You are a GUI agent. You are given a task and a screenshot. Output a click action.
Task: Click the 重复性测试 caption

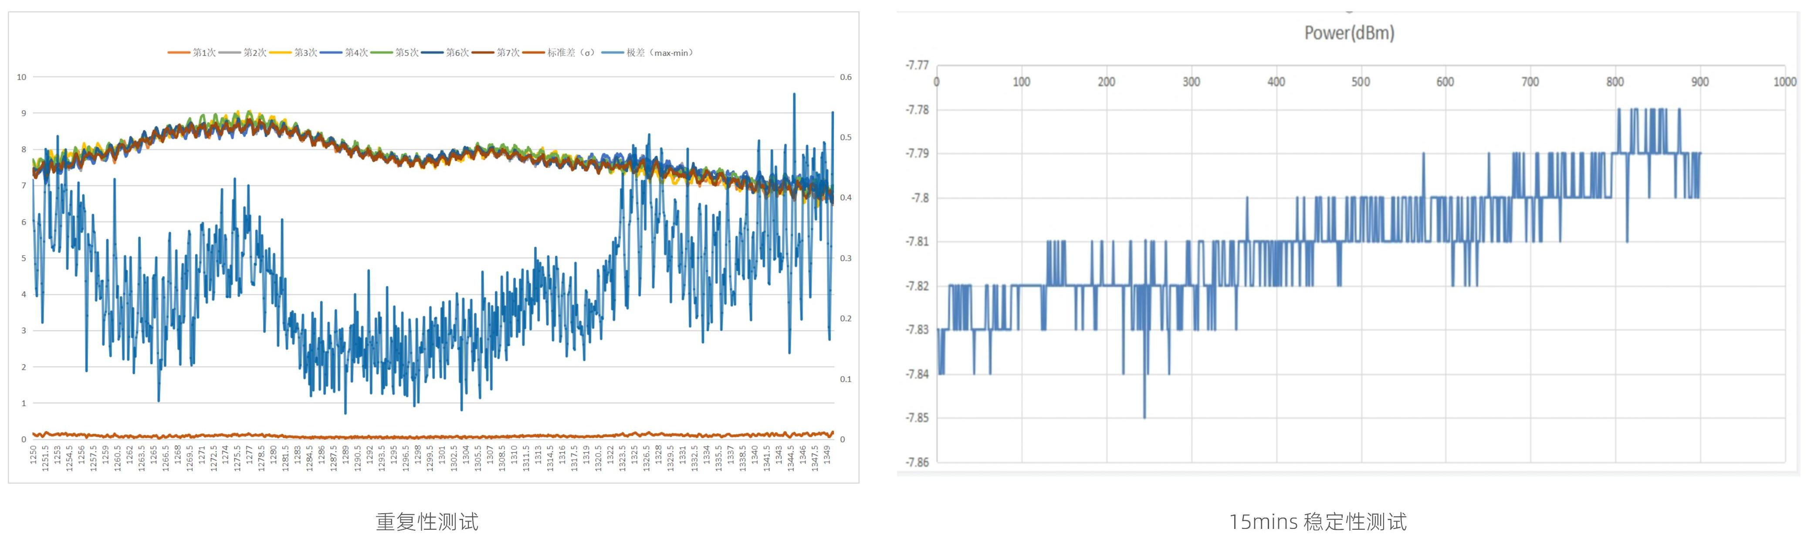(427, 522)
